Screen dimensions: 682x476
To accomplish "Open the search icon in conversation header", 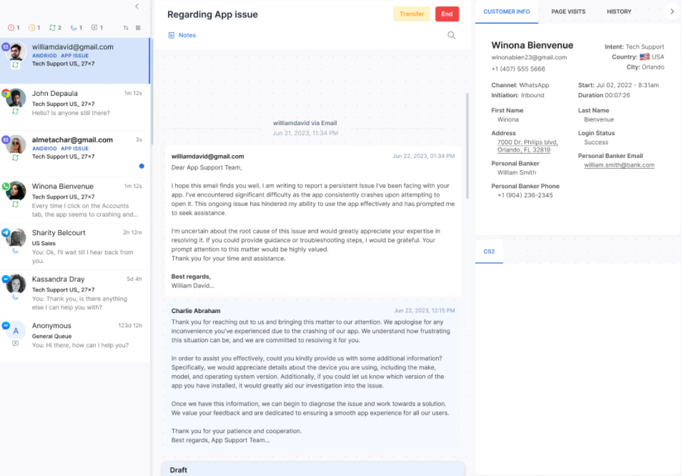I will coord(451,35).
